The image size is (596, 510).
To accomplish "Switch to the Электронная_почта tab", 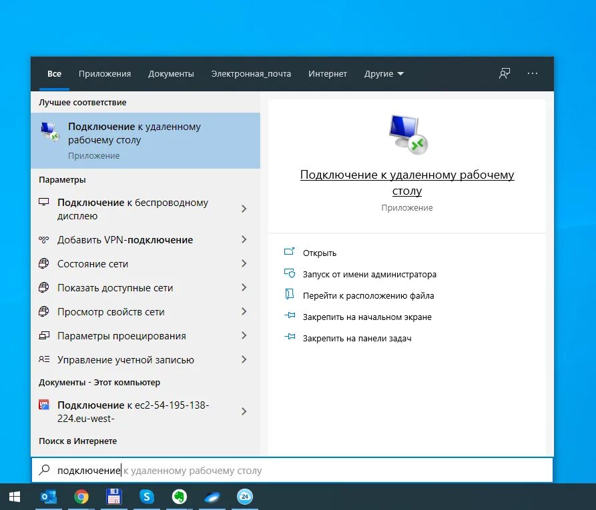I will tap(251, 74).
